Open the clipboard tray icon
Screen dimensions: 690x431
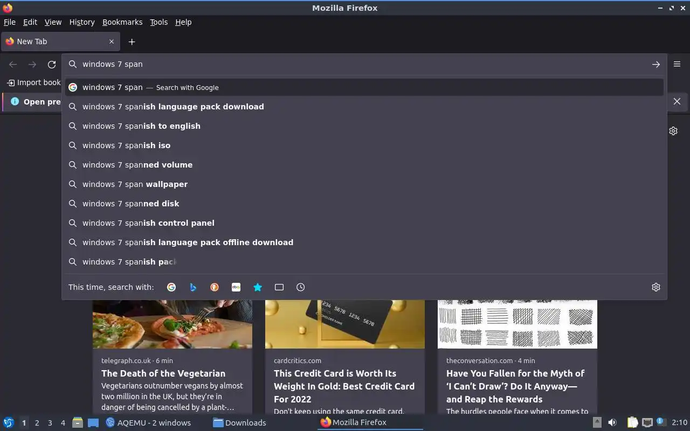(x=632, y=422)
